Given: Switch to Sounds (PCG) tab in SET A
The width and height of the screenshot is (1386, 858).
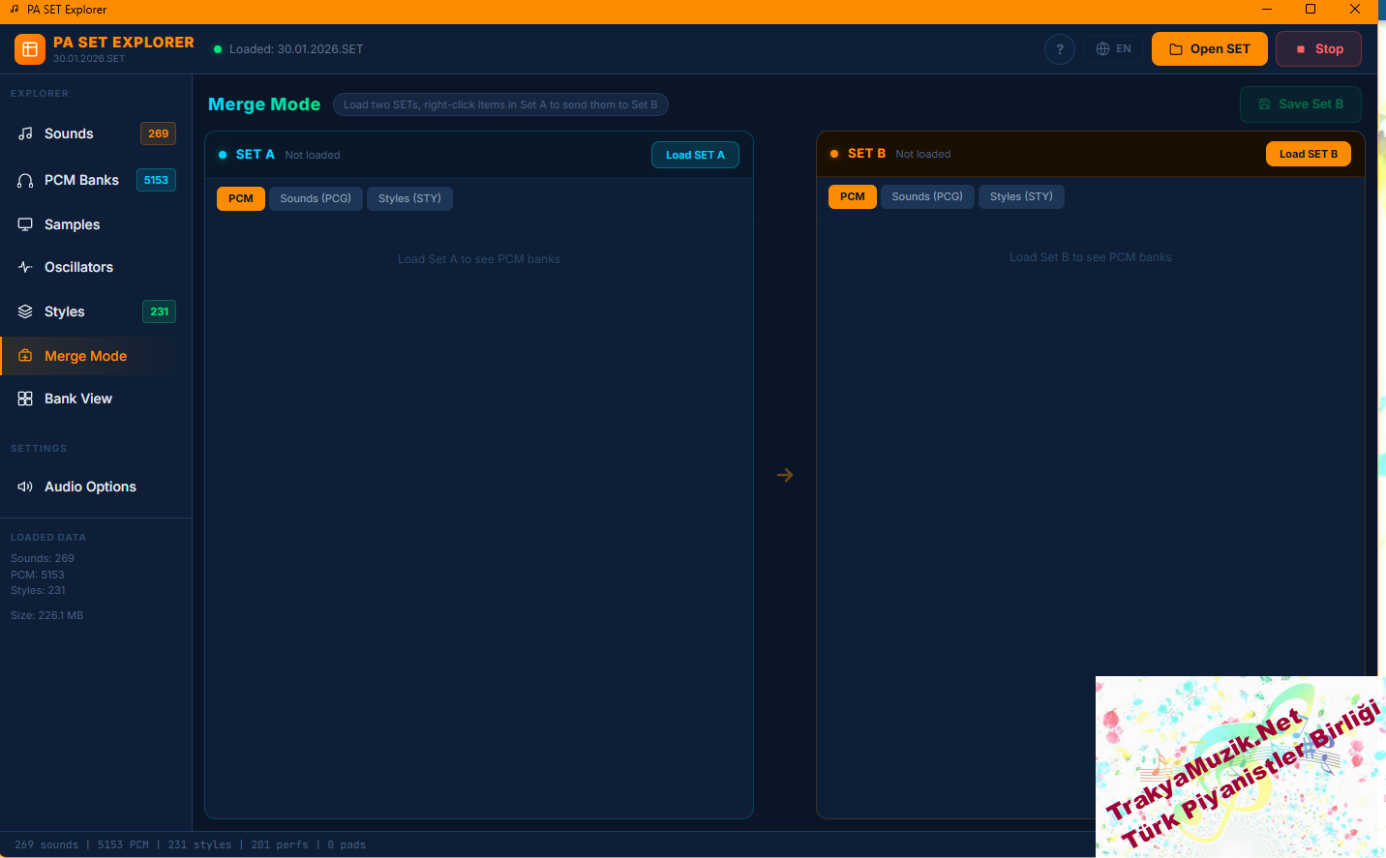Looking at the screenshot, I should pos(316,198).
